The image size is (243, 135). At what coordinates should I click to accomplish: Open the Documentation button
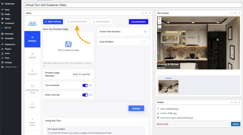(x=138, y=22)
